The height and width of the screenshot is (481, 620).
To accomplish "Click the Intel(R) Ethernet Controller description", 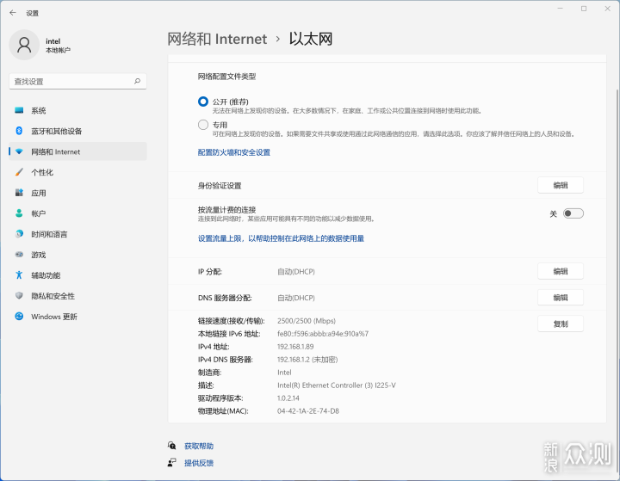I will tap(337, 385).
